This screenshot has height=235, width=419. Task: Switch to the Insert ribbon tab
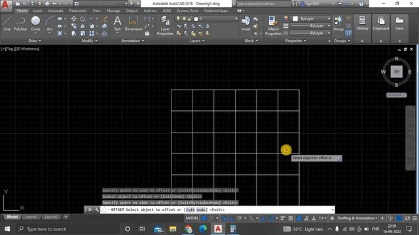click(37, 10)
